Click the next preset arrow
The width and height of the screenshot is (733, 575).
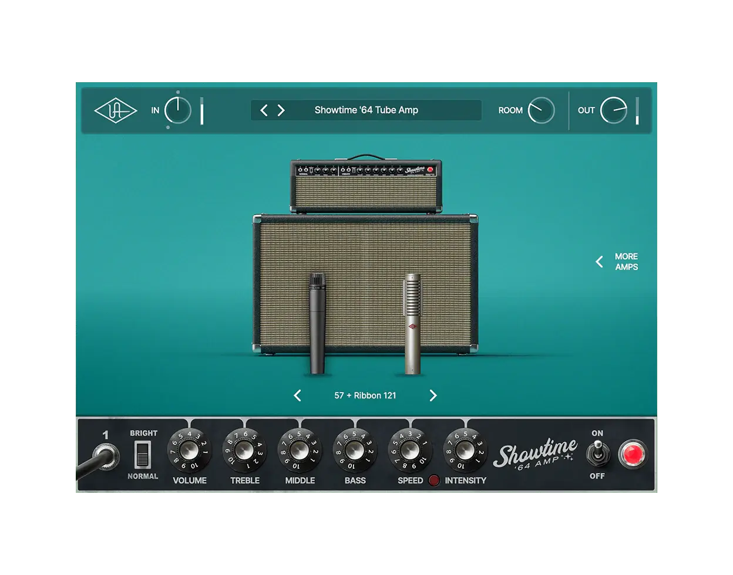(x=281, y=110)
